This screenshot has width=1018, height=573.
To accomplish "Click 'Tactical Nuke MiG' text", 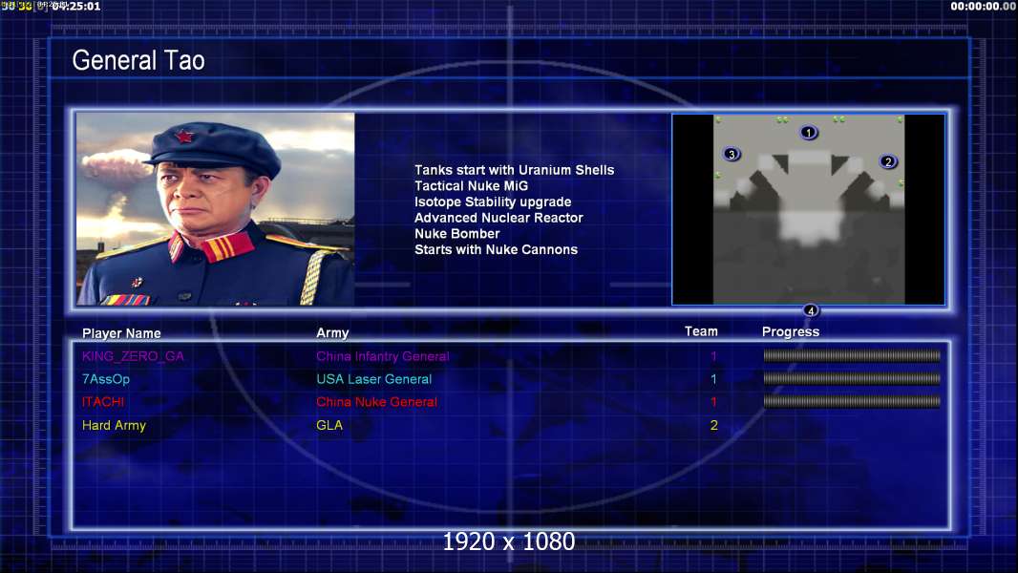I will point(472,185).
